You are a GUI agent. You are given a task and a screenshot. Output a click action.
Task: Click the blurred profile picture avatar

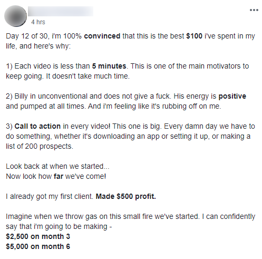point(15,16)
